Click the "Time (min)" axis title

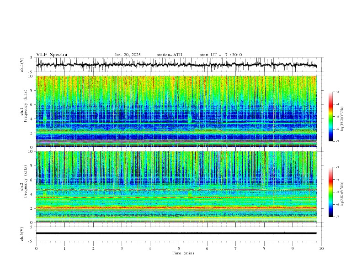pyautogui.click(x=183, y=253)
